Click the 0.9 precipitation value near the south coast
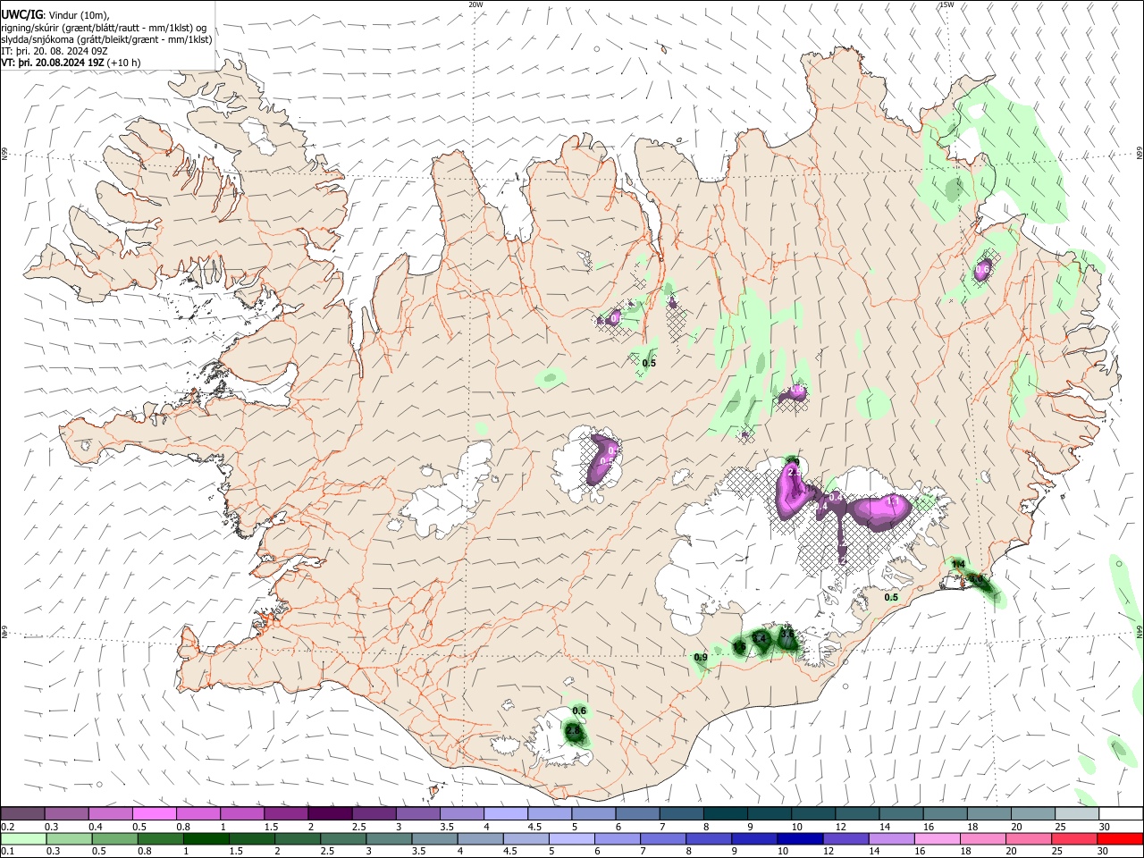This screenshot has height=858, width=1144. (x=701, y=657)
